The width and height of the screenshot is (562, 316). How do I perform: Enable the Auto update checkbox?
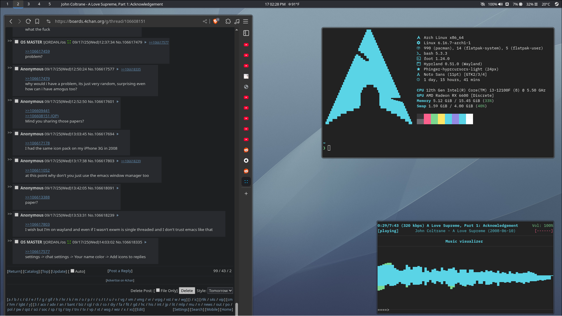coord(72,271)
